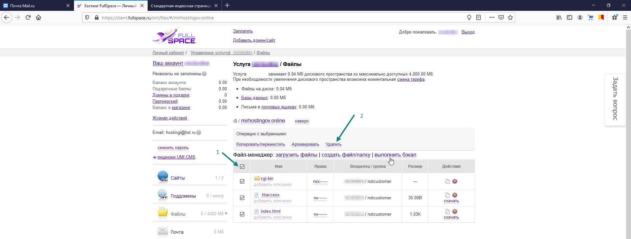Click создать файл/папку link
Image resolution: width=631 pixels, height=239 pixels.
click(x=346, y=155)
